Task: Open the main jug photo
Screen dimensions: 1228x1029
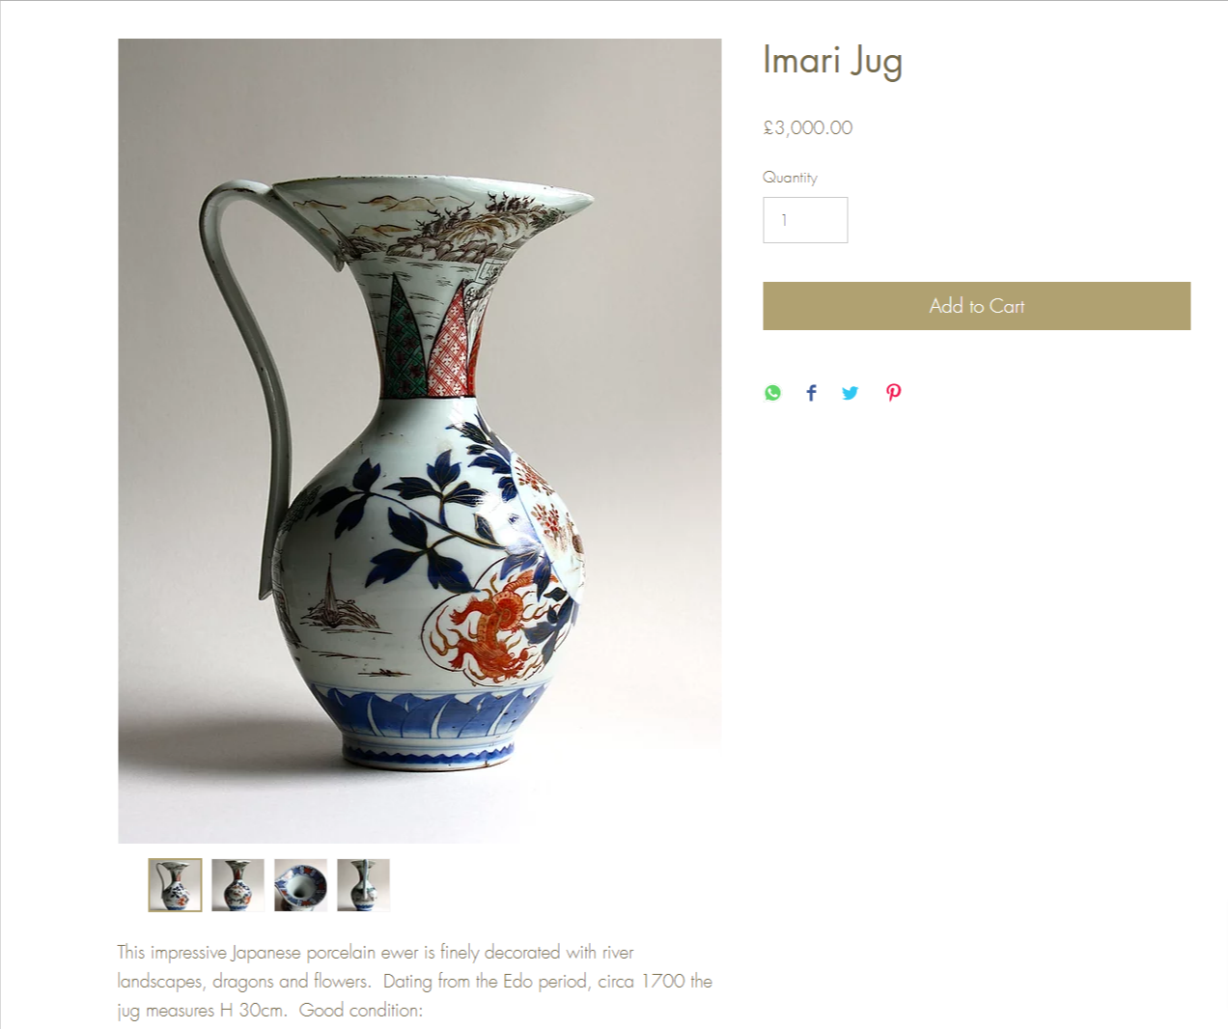Action: [x=419, y=440]
